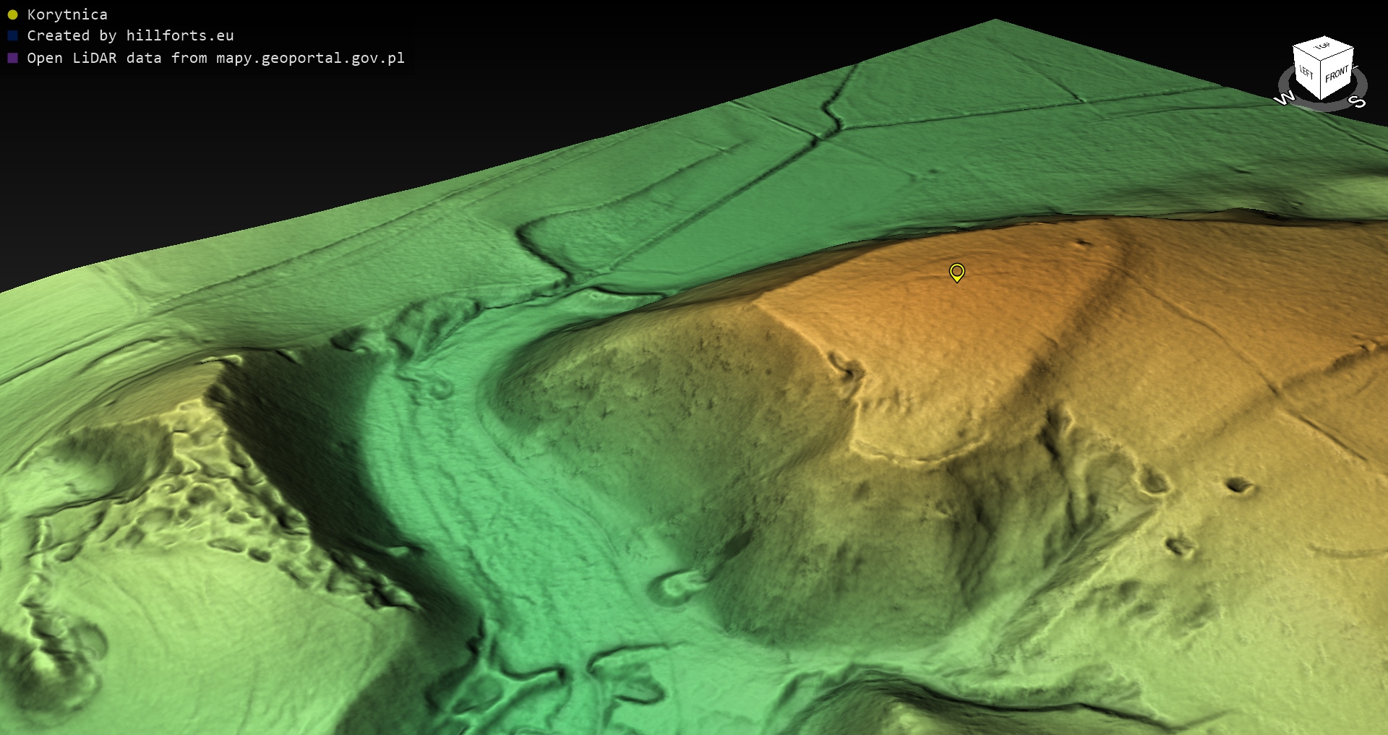The image size is (1388, 735).
Task: Click the far top corner of the terrain model
Action: click(x=995, y=20)
